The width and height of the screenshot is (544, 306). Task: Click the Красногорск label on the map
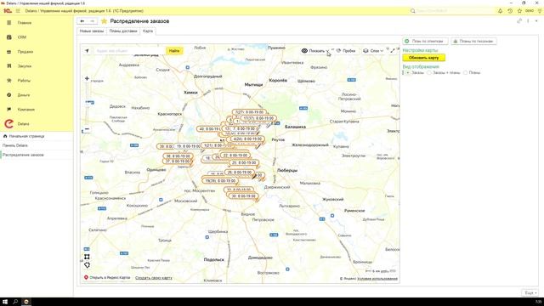(170, 114)
